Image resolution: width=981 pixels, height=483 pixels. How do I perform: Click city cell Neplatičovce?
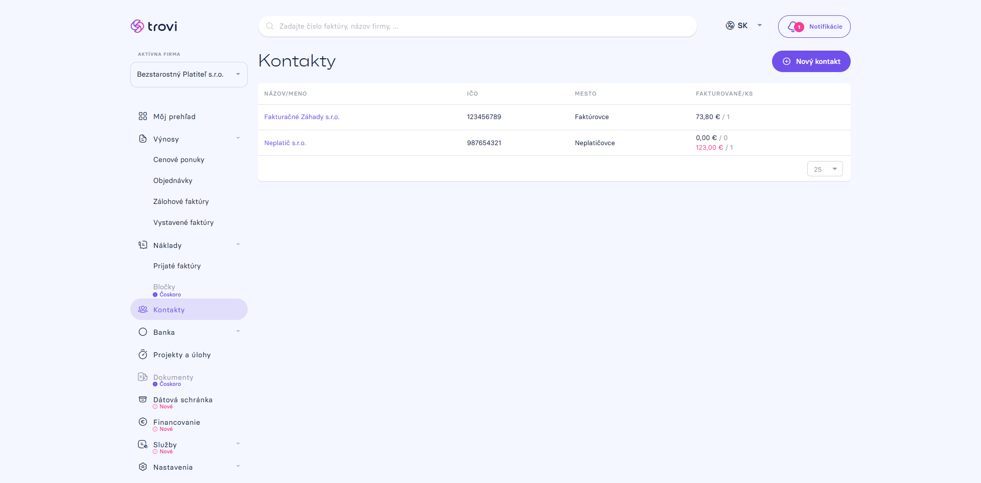click(595, 143)
